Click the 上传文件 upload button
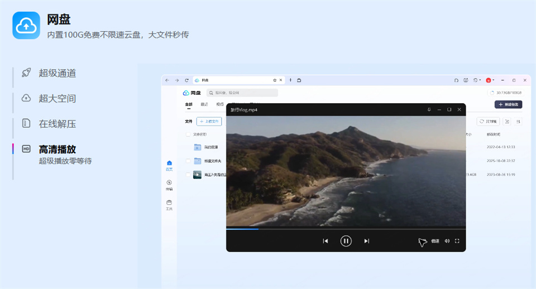 pyautogui.click(x=209, y=121)
